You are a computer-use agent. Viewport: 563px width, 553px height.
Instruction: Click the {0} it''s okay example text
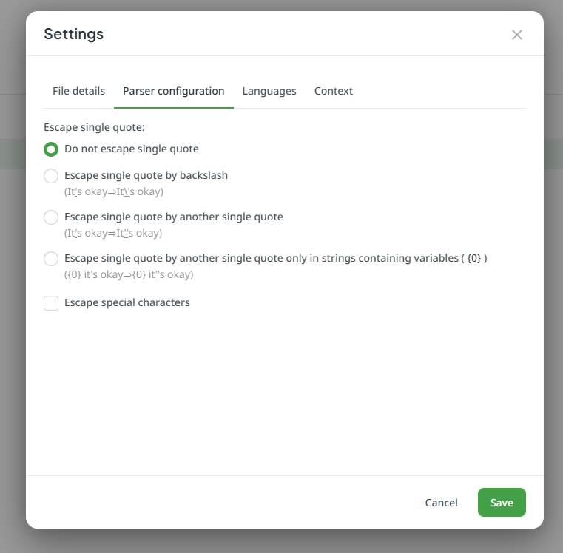[129, 274]
